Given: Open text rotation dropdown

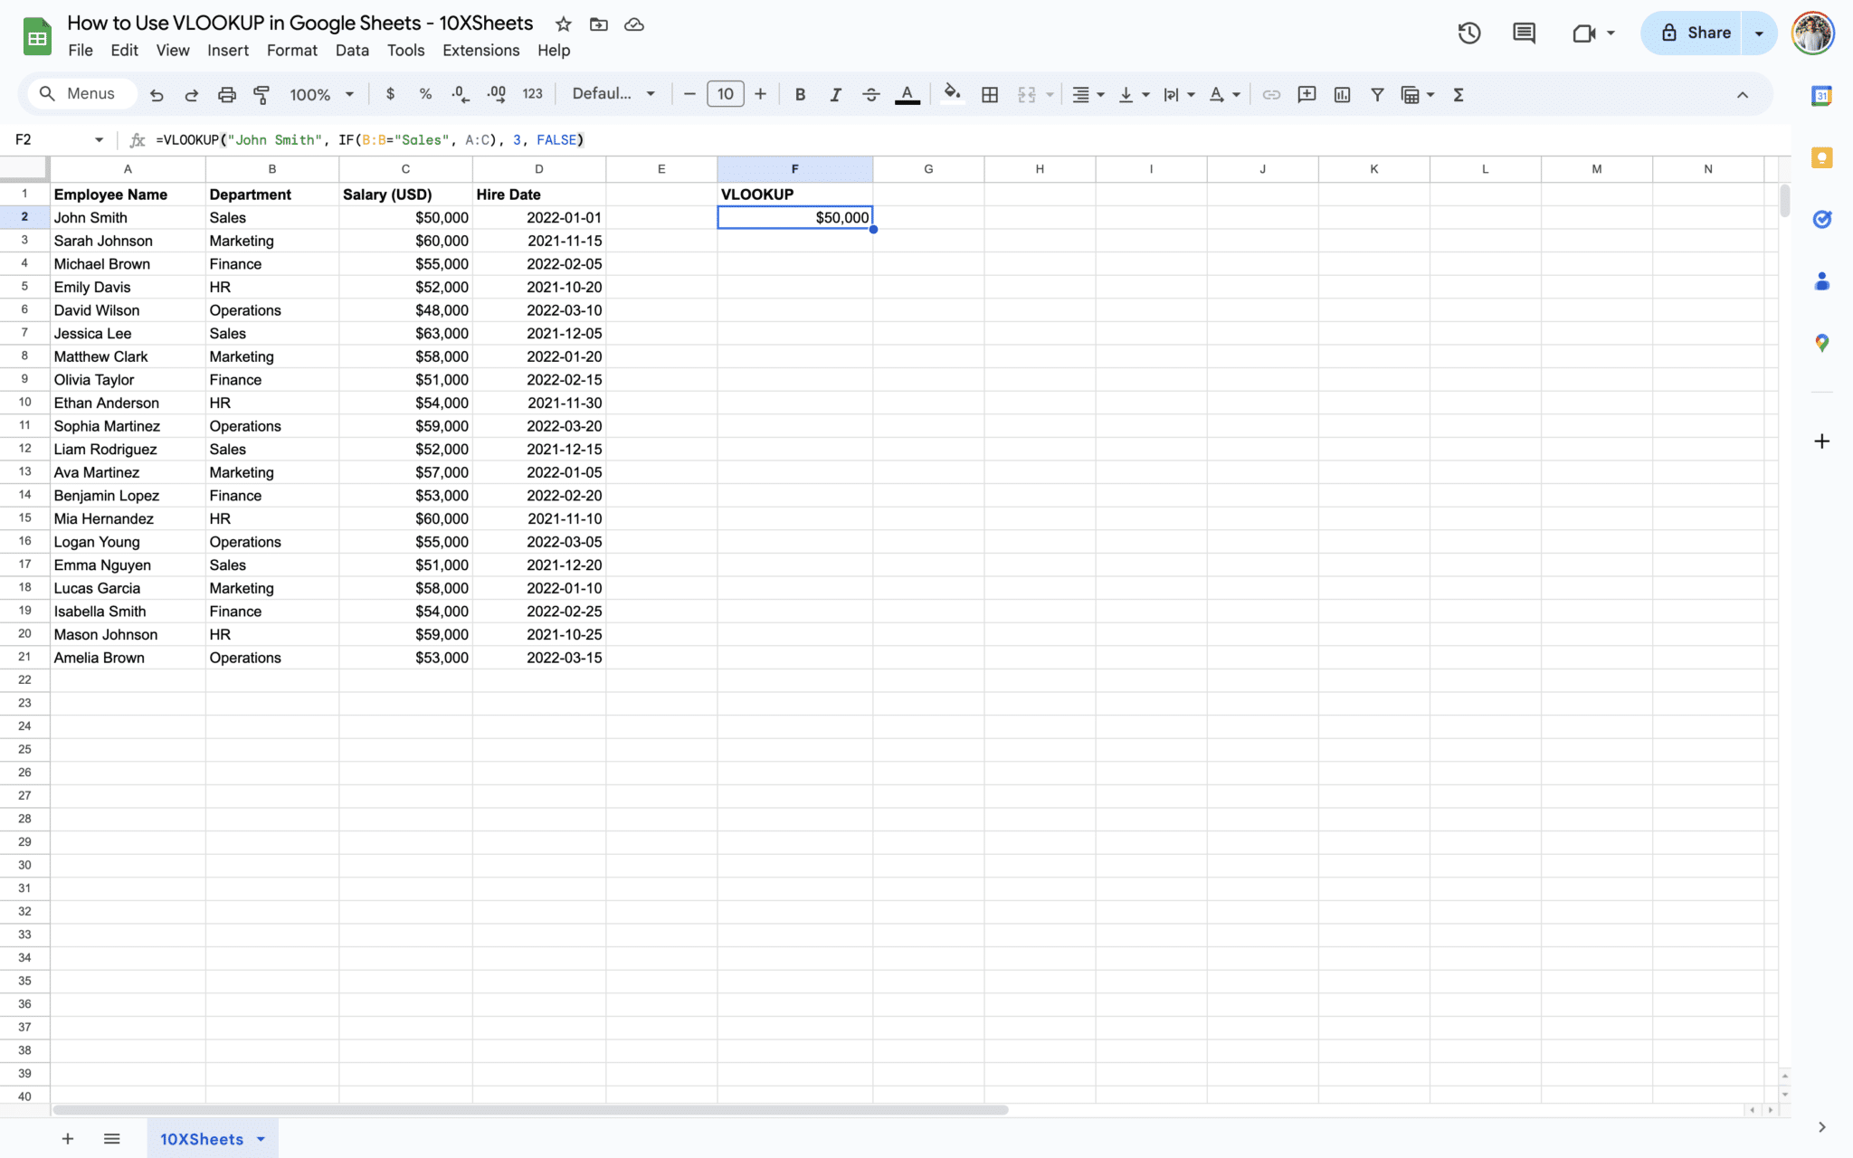Looking at the screenshot, I should pos(1224,94).
